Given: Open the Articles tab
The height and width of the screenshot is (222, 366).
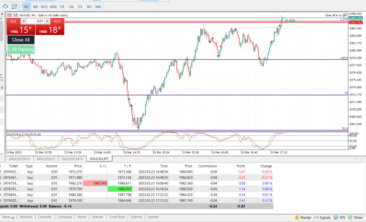Looking at the screenshot, I should pyautogui.click(x=98, y=217).
